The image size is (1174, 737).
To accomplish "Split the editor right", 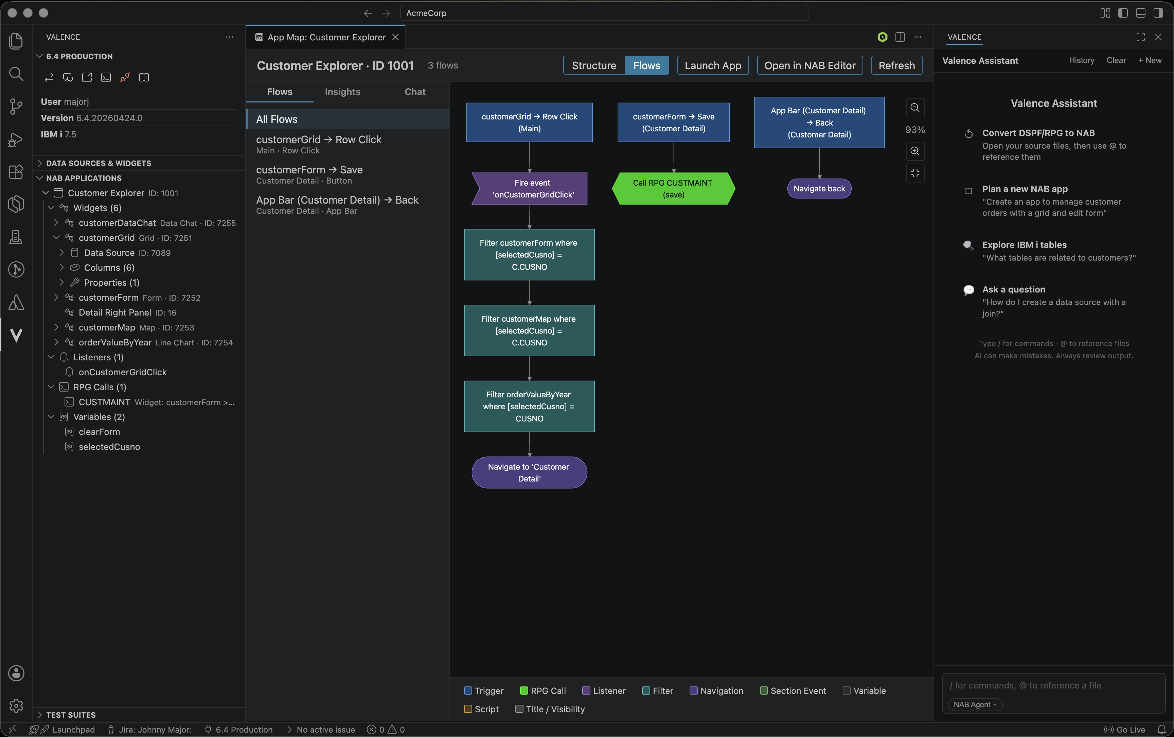I will pyautogui.click(x=900, y=37).
